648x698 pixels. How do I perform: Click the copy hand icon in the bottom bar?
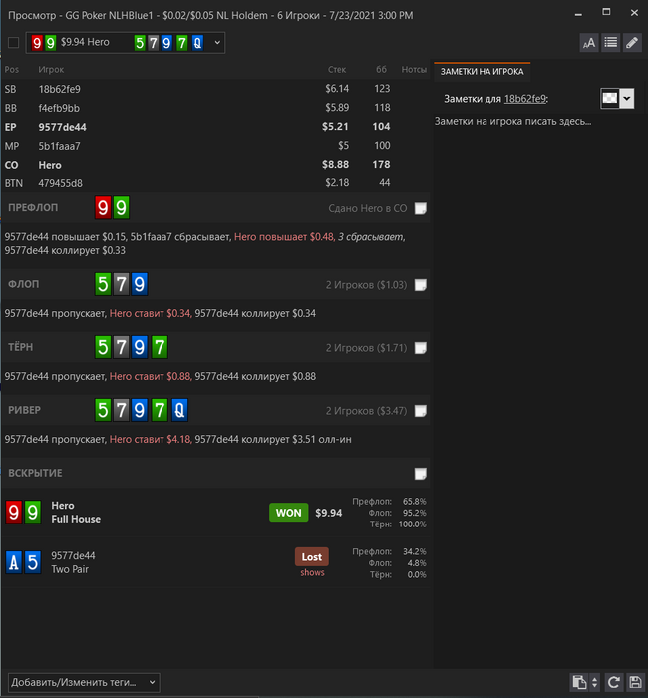click(x=579, y=682)
